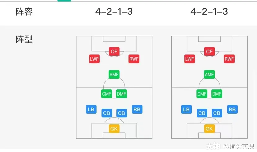Click the LWF badge on right pitch
This screenshot has width=257, height=152.
189,59
